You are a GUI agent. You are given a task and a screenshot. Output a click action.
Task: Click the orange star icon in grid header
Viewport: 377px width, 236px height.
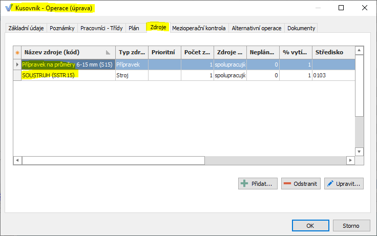17,52
